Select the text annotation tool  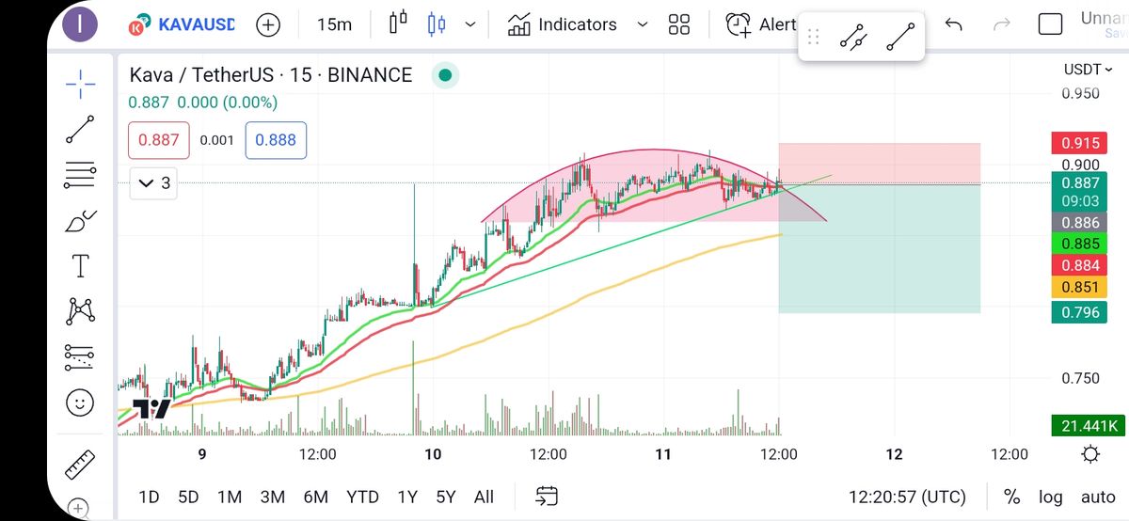pos(80,266)
